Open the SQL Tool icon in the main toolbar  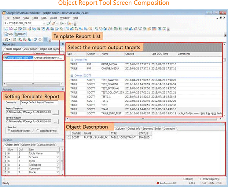6,29
